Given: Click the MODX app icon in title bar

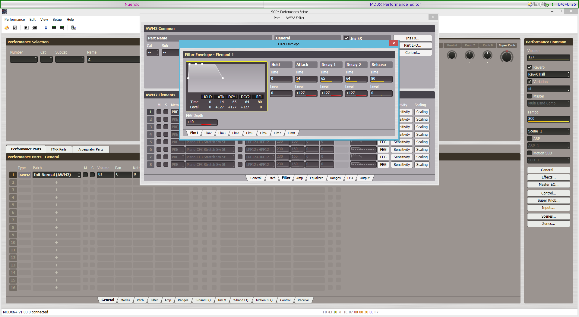Looking at the screenshot, I should click(5, 12).
